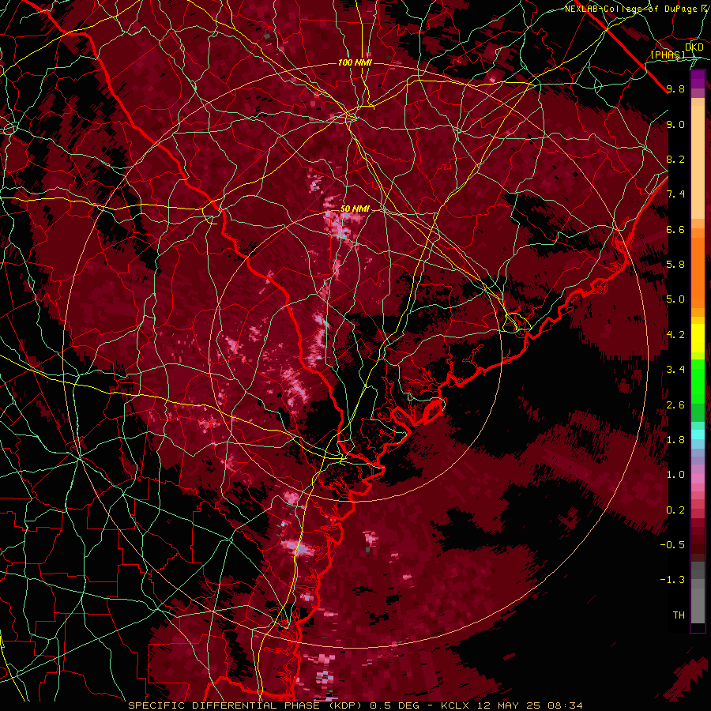Click the 0.2 value on the color scale

[675, 510]
